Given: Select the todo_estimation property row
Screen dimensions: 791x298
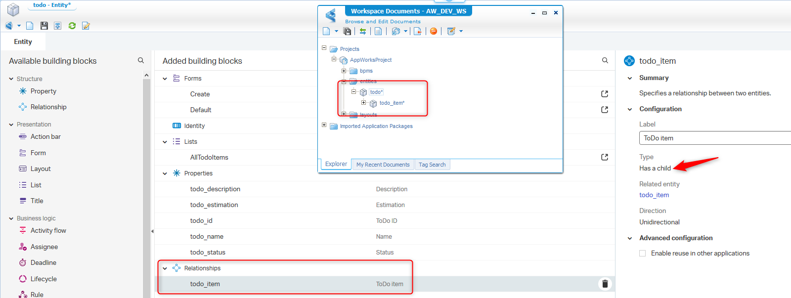Looking at the screenshot, I should pos(214,205).
